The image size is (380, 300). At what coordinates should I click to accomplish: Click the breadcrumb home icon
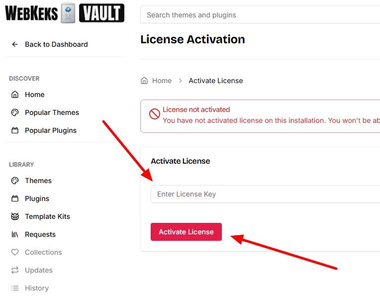[x=144, y=81]
